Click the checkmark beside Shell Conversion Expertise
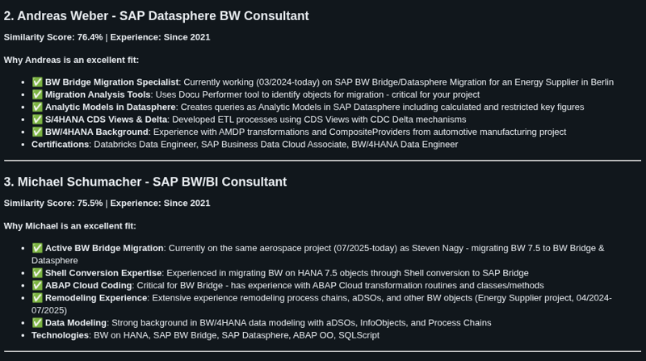Image resolution: width=646 pixels, height=361 pixels. (37, 273)
